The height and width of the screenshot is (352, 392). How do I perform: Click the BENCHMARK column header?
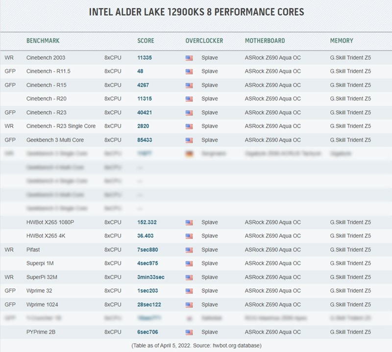43,41
